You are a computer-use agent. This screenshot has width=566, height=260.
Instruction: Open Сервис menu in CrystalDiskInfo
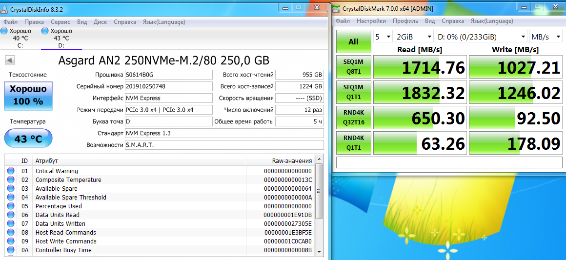pyautogui.click(x=61, y=21)
